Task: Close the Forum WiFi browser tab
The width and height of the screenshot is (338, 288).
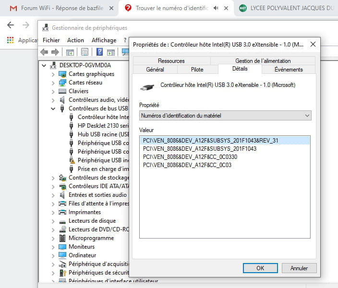Action: [111, 8]
